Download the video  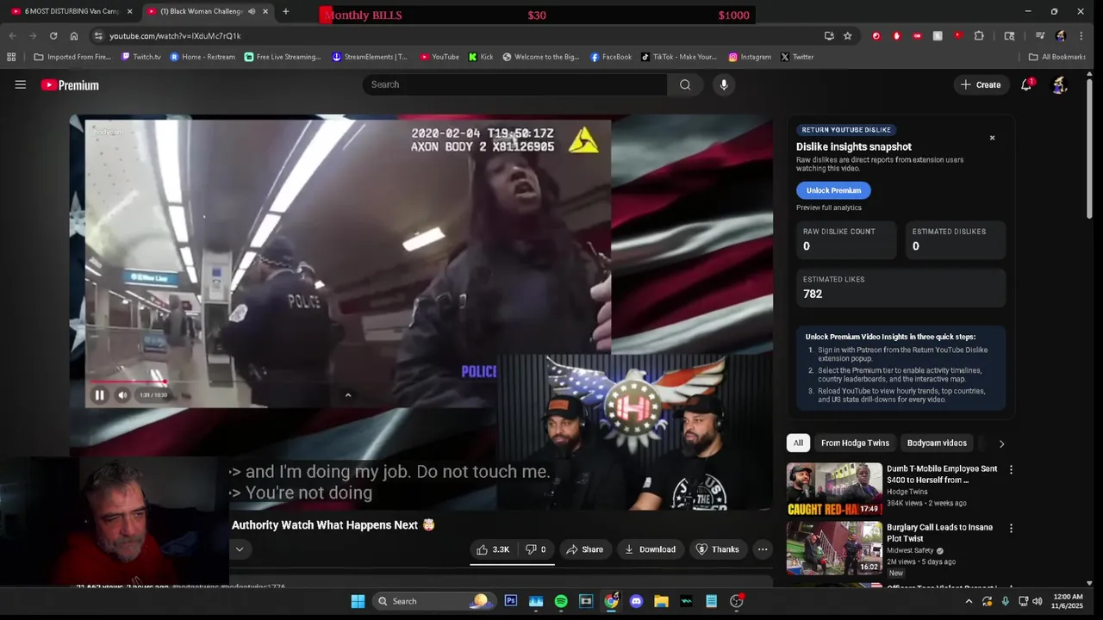point(650,549)
